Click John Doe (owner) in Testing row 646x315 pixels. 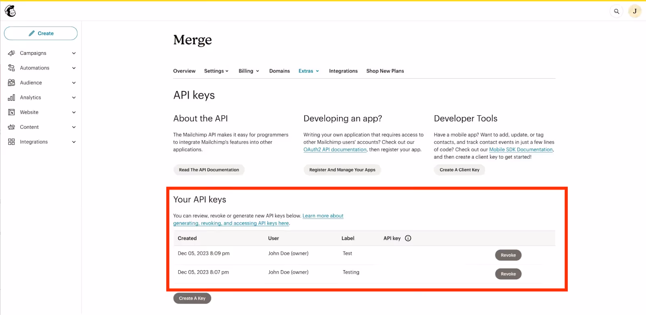(288, 272)
